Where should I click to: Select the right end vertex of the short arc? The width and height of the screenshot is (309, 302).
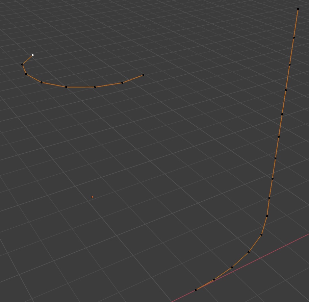click(144, 75)
